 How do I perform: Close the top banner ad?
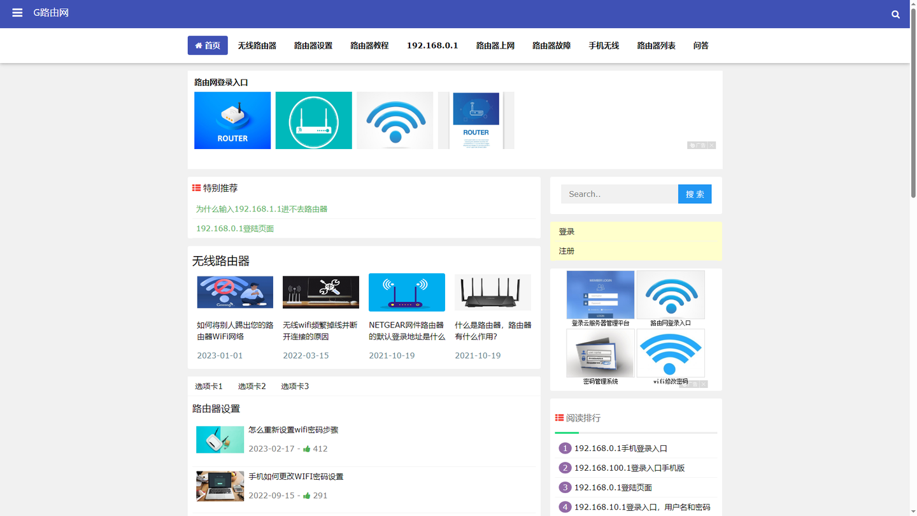click(712, 145)
